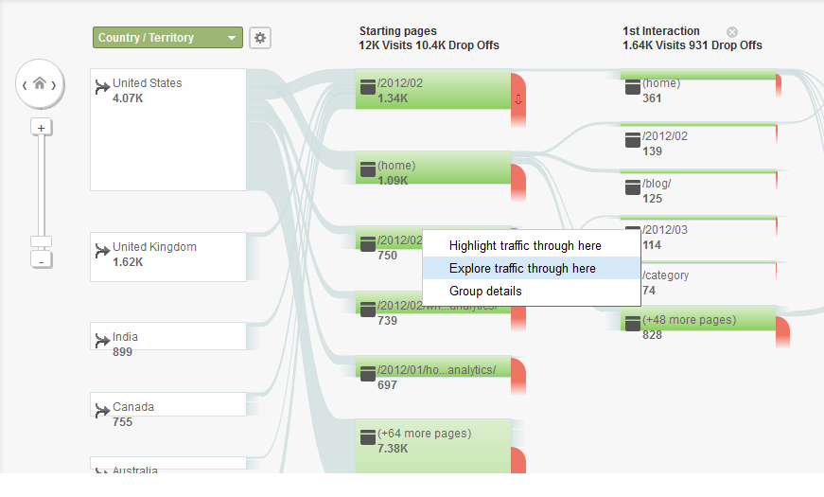Click the zoom slider handle
The image size is (824, 497).
pyautogui.click(x=41, y=242)
